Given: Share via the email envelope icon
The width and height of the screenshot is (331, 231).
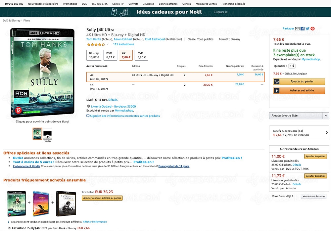Looking at the screenshot, I should point(297,28).
